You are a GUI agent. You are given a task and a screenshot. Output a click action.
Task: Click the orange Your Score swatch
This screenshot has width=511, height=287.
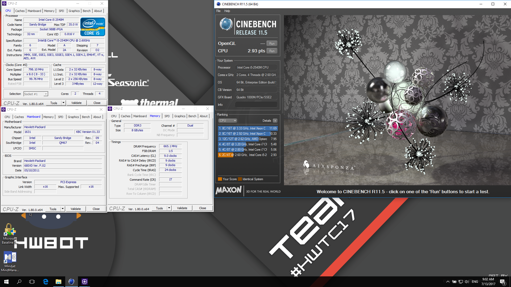click(220, 179)
